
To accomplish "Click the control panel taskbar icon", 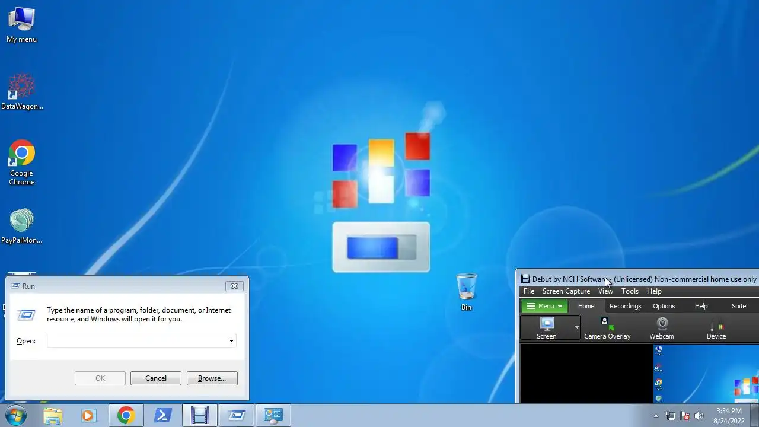I will pyautogui.click(x=273, y=416).
